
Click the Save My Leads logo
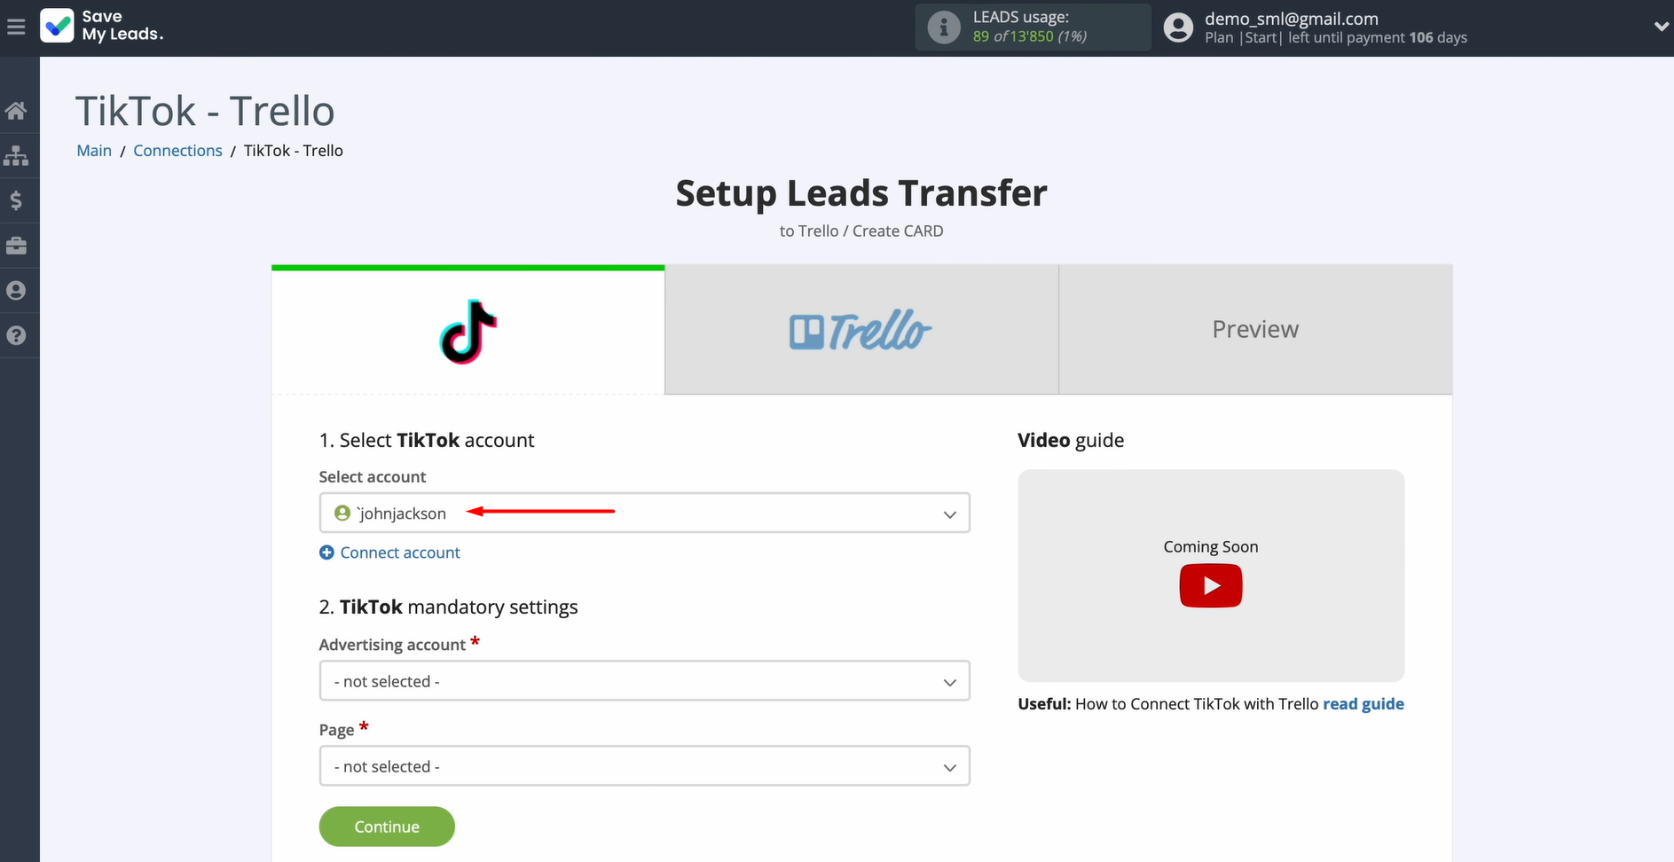click(x=102, y=26)
